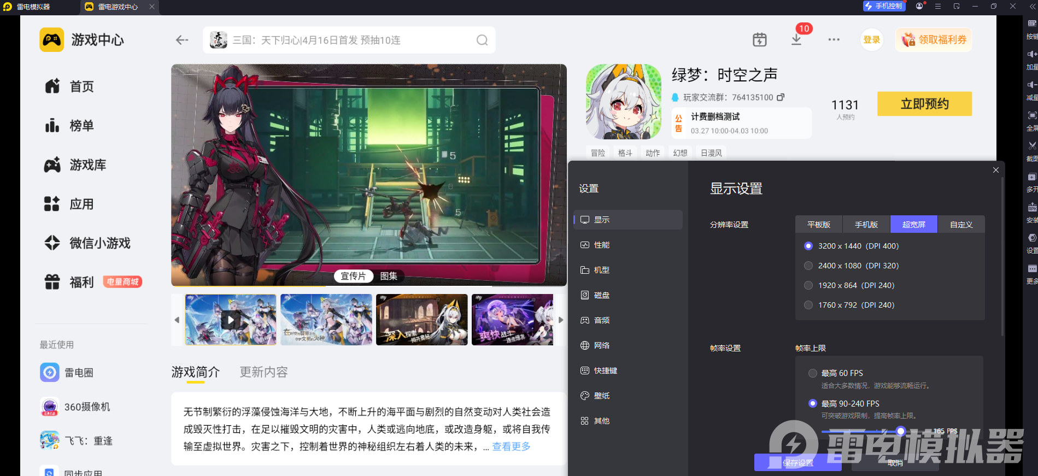Select 最高 60 FPS frame rate option
Screen dimensions: 1038x476
coord(813,373)
